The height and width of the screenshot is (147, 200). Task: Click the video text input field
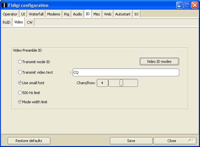coord(125,72)
